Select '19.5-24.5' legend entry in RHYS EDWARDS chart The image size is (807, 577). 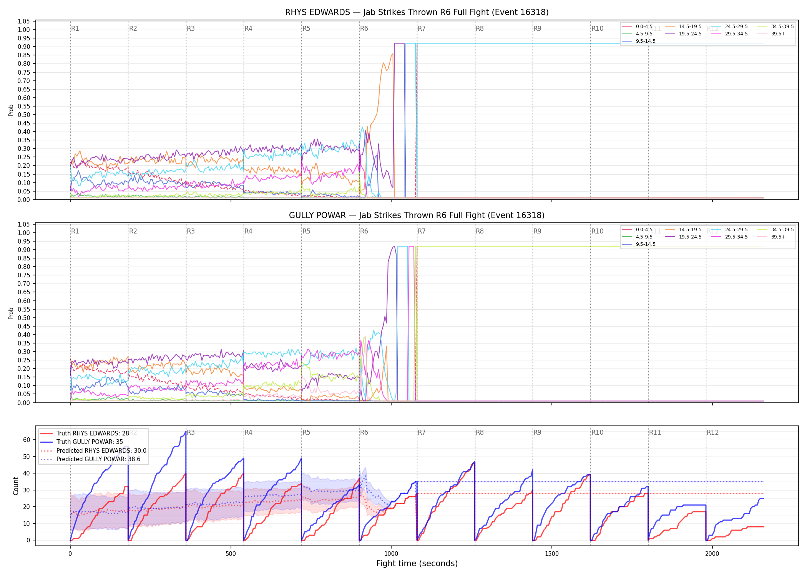click(683, 34)
